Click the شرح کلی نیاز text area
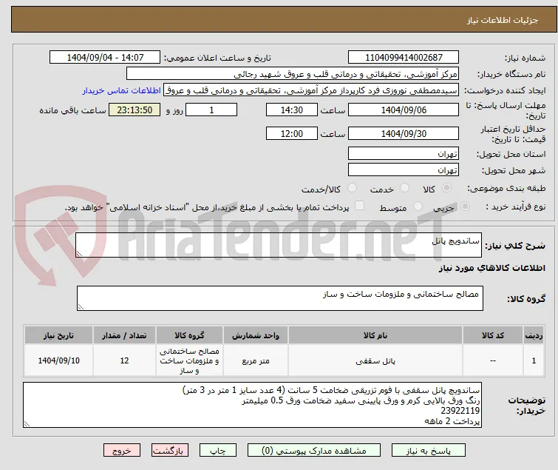The width and height of the screenshot is (558, 470). tap(279, 245)
